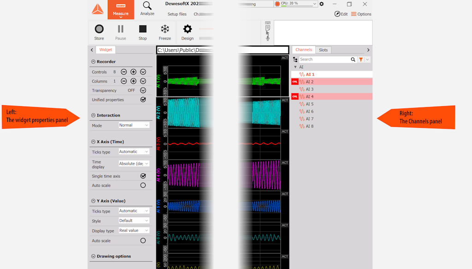
Task: Open the Measure mode
Action: pyautogui.click(x=121, y=10)
